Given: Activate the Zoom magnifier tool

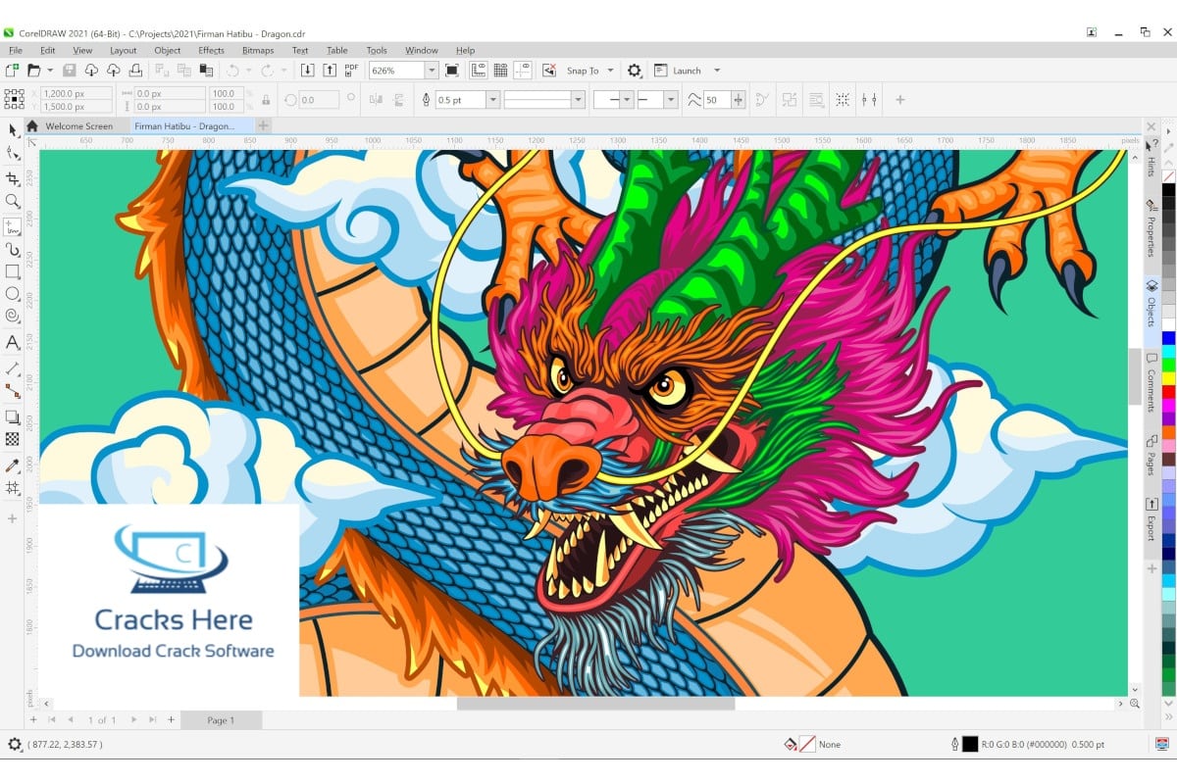Looking at the screenshot, I should 12,201.
